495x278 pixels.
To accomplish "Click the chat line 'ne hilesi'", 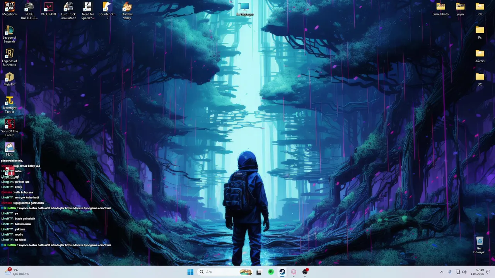I will click(x=20, y=240).
